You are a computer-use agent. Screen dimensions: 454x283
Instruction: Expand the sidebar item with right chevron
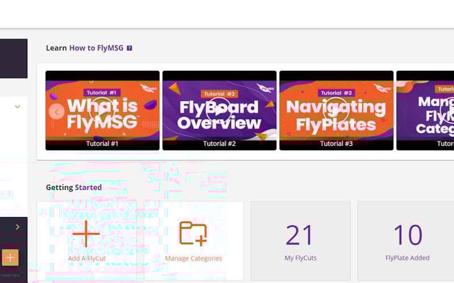click(18, 227)
